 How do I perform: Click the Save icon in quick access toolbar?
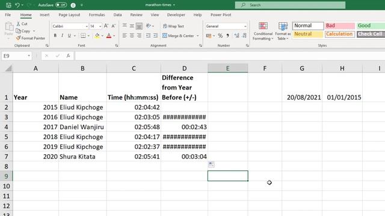tap(8, 5)
